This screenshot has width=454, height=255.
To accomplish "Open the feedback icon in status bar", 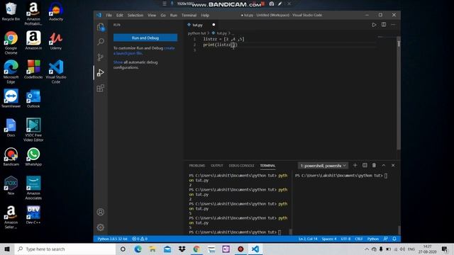I will (x=385, y=239).
